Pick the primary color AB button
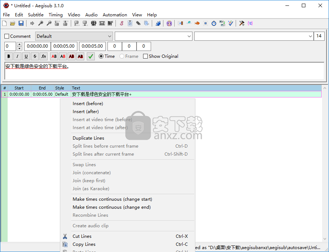The width and height of the screenshot is (329, 252). point(54,56)
